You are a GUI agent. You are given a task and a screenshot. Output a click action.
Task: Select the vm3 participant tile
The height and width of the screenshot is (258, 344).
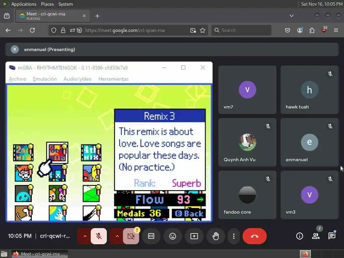(309, 195)
